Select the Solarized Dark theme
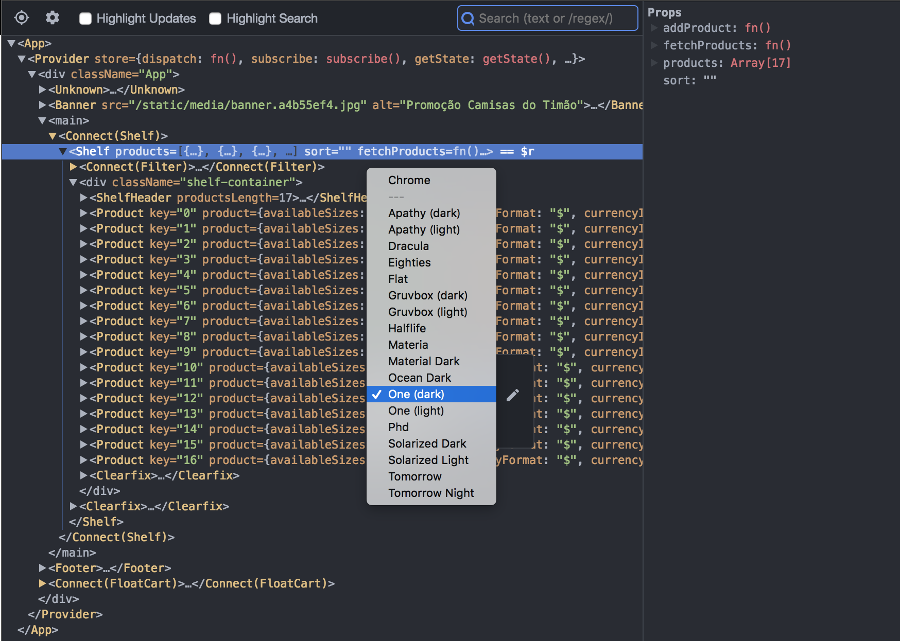The image size is (900, 641). pyautogui.click(x=427, y=443)
